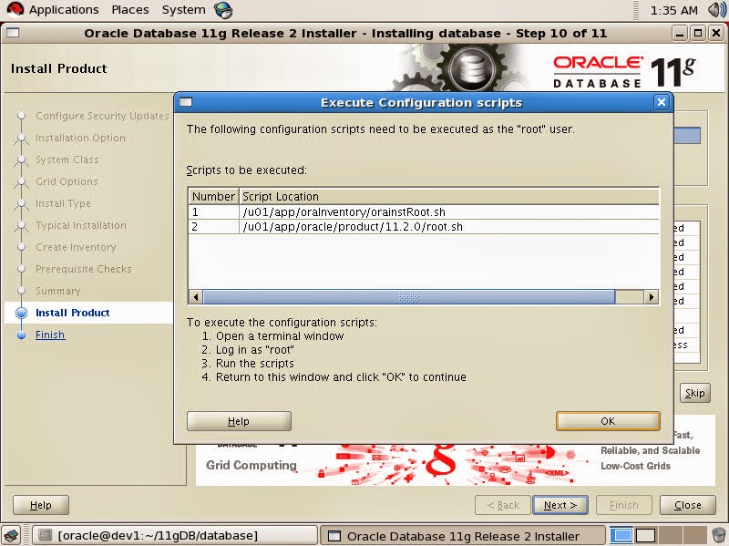
Task: Click the Finish step bullet icon
Action: tap(21, 335)
